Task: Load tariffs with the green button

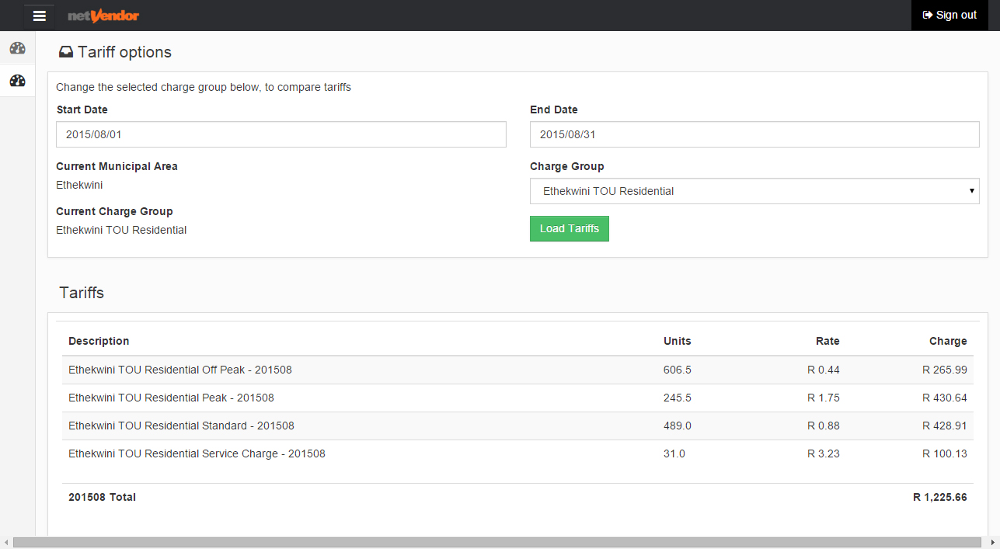Action: click(570, 229)
